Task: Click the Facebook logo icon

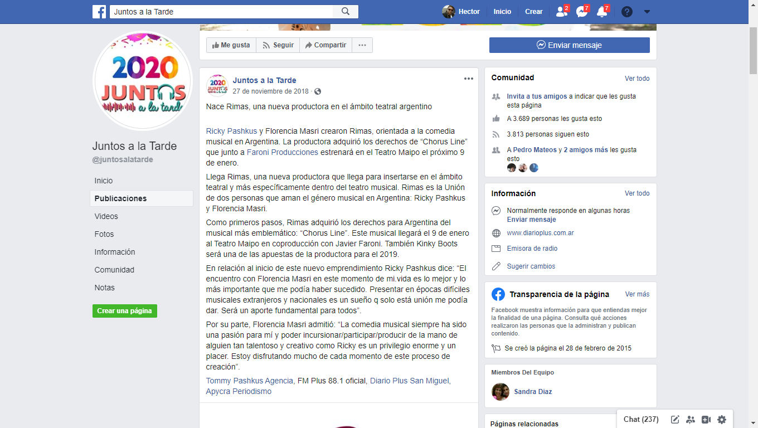Action: click(x=99, y=12)
